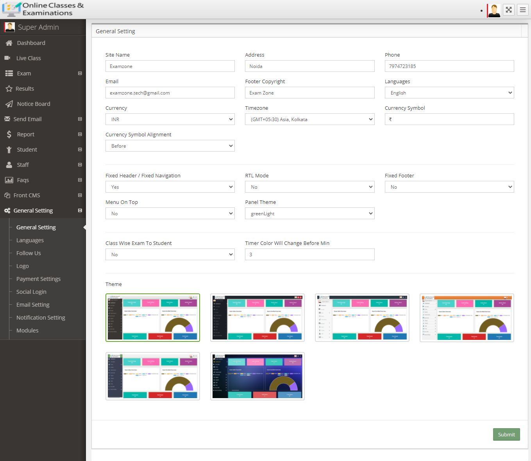This screenshot has width=531, height=461.
Task: Submit the general settings form
Action: click(506, 434)
